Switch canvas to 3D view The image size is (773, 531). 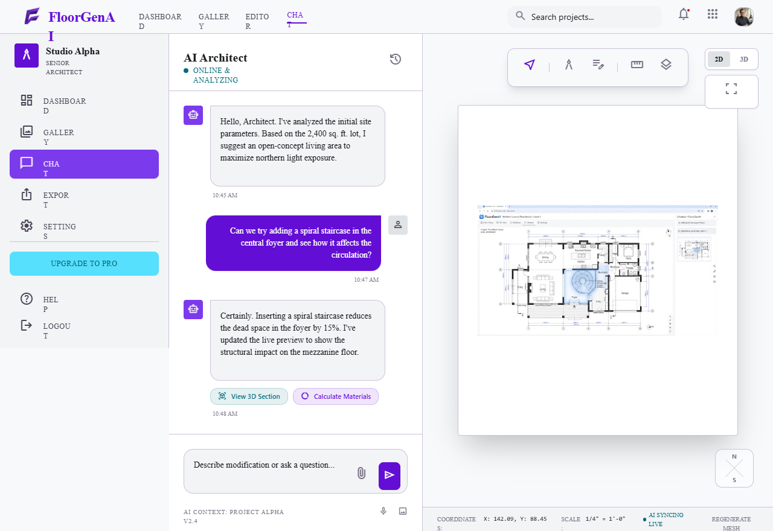pyautogui.click(x=744, y=59)
